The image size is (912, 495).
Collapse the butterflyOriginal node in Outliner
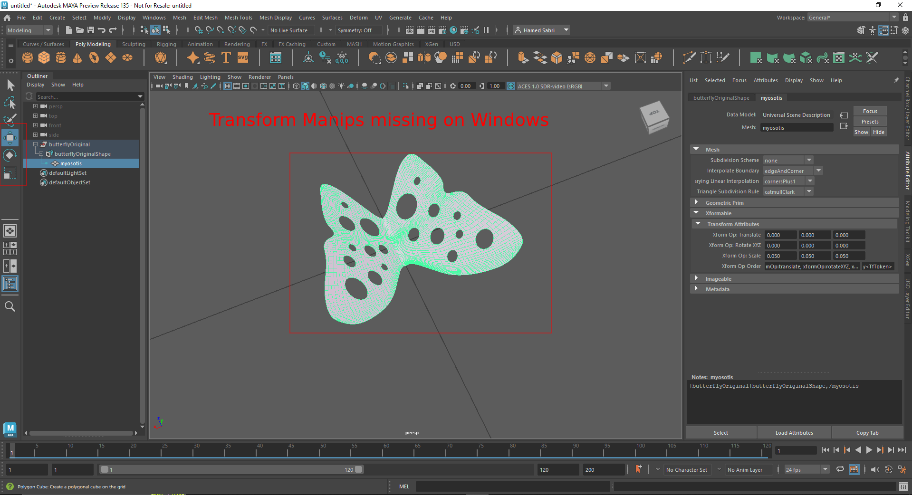[35, 144]
